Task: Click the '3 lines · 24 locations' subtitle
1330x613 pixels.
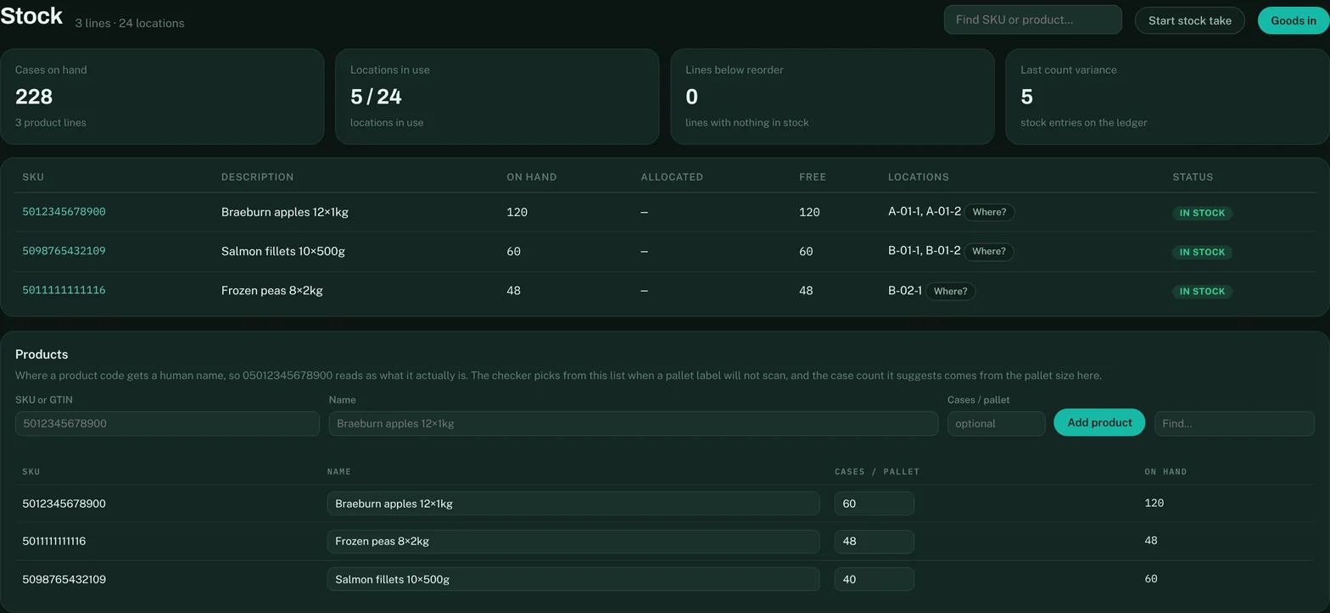Action: [130, 23]
